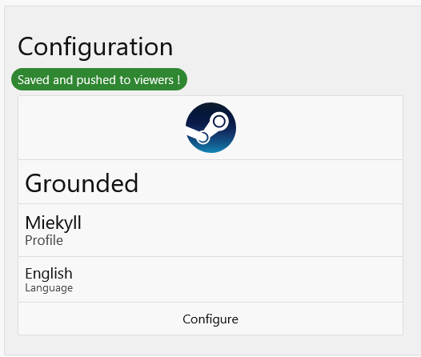Click the Language label under English

(x=49, y=287)
